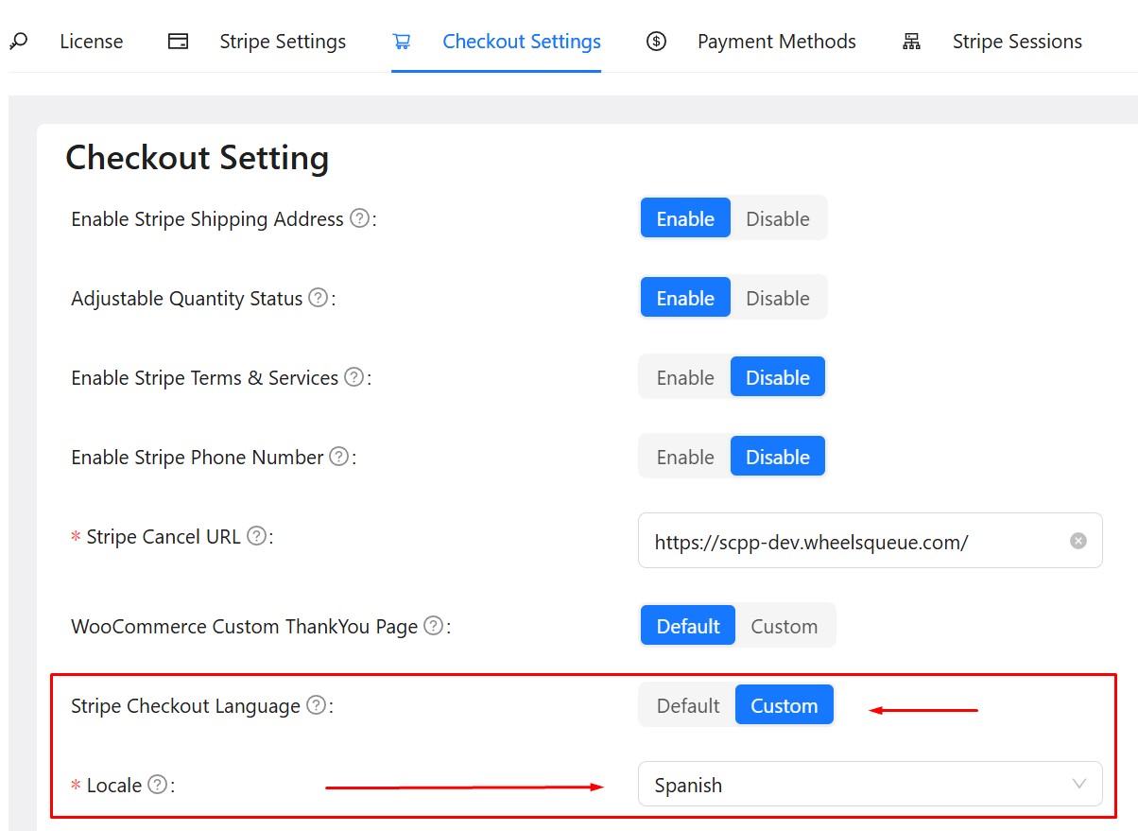The width and height of the screenshot is (1138, 831).
Task: Click help icon next to Locale label
Action: pos(158,785)
